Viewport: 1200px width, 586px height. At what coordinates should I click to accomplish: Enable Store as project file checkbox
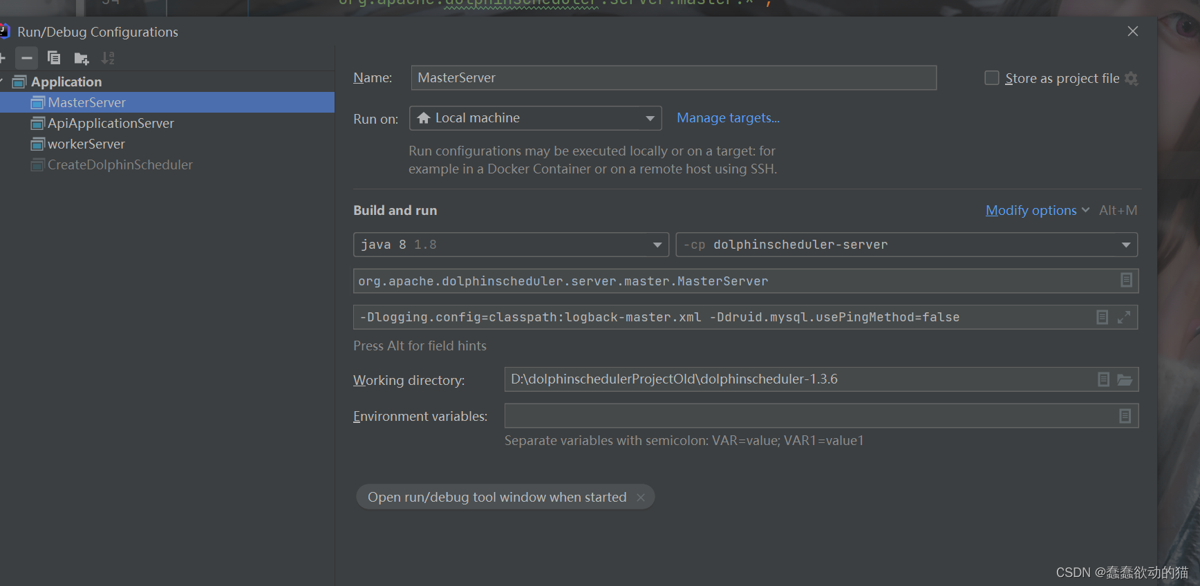click(x=992, y=78)
